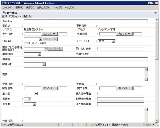This screenshot has height=128, width=160.
Task: Open the 表示(V) menu
Action: coord(30,8)
